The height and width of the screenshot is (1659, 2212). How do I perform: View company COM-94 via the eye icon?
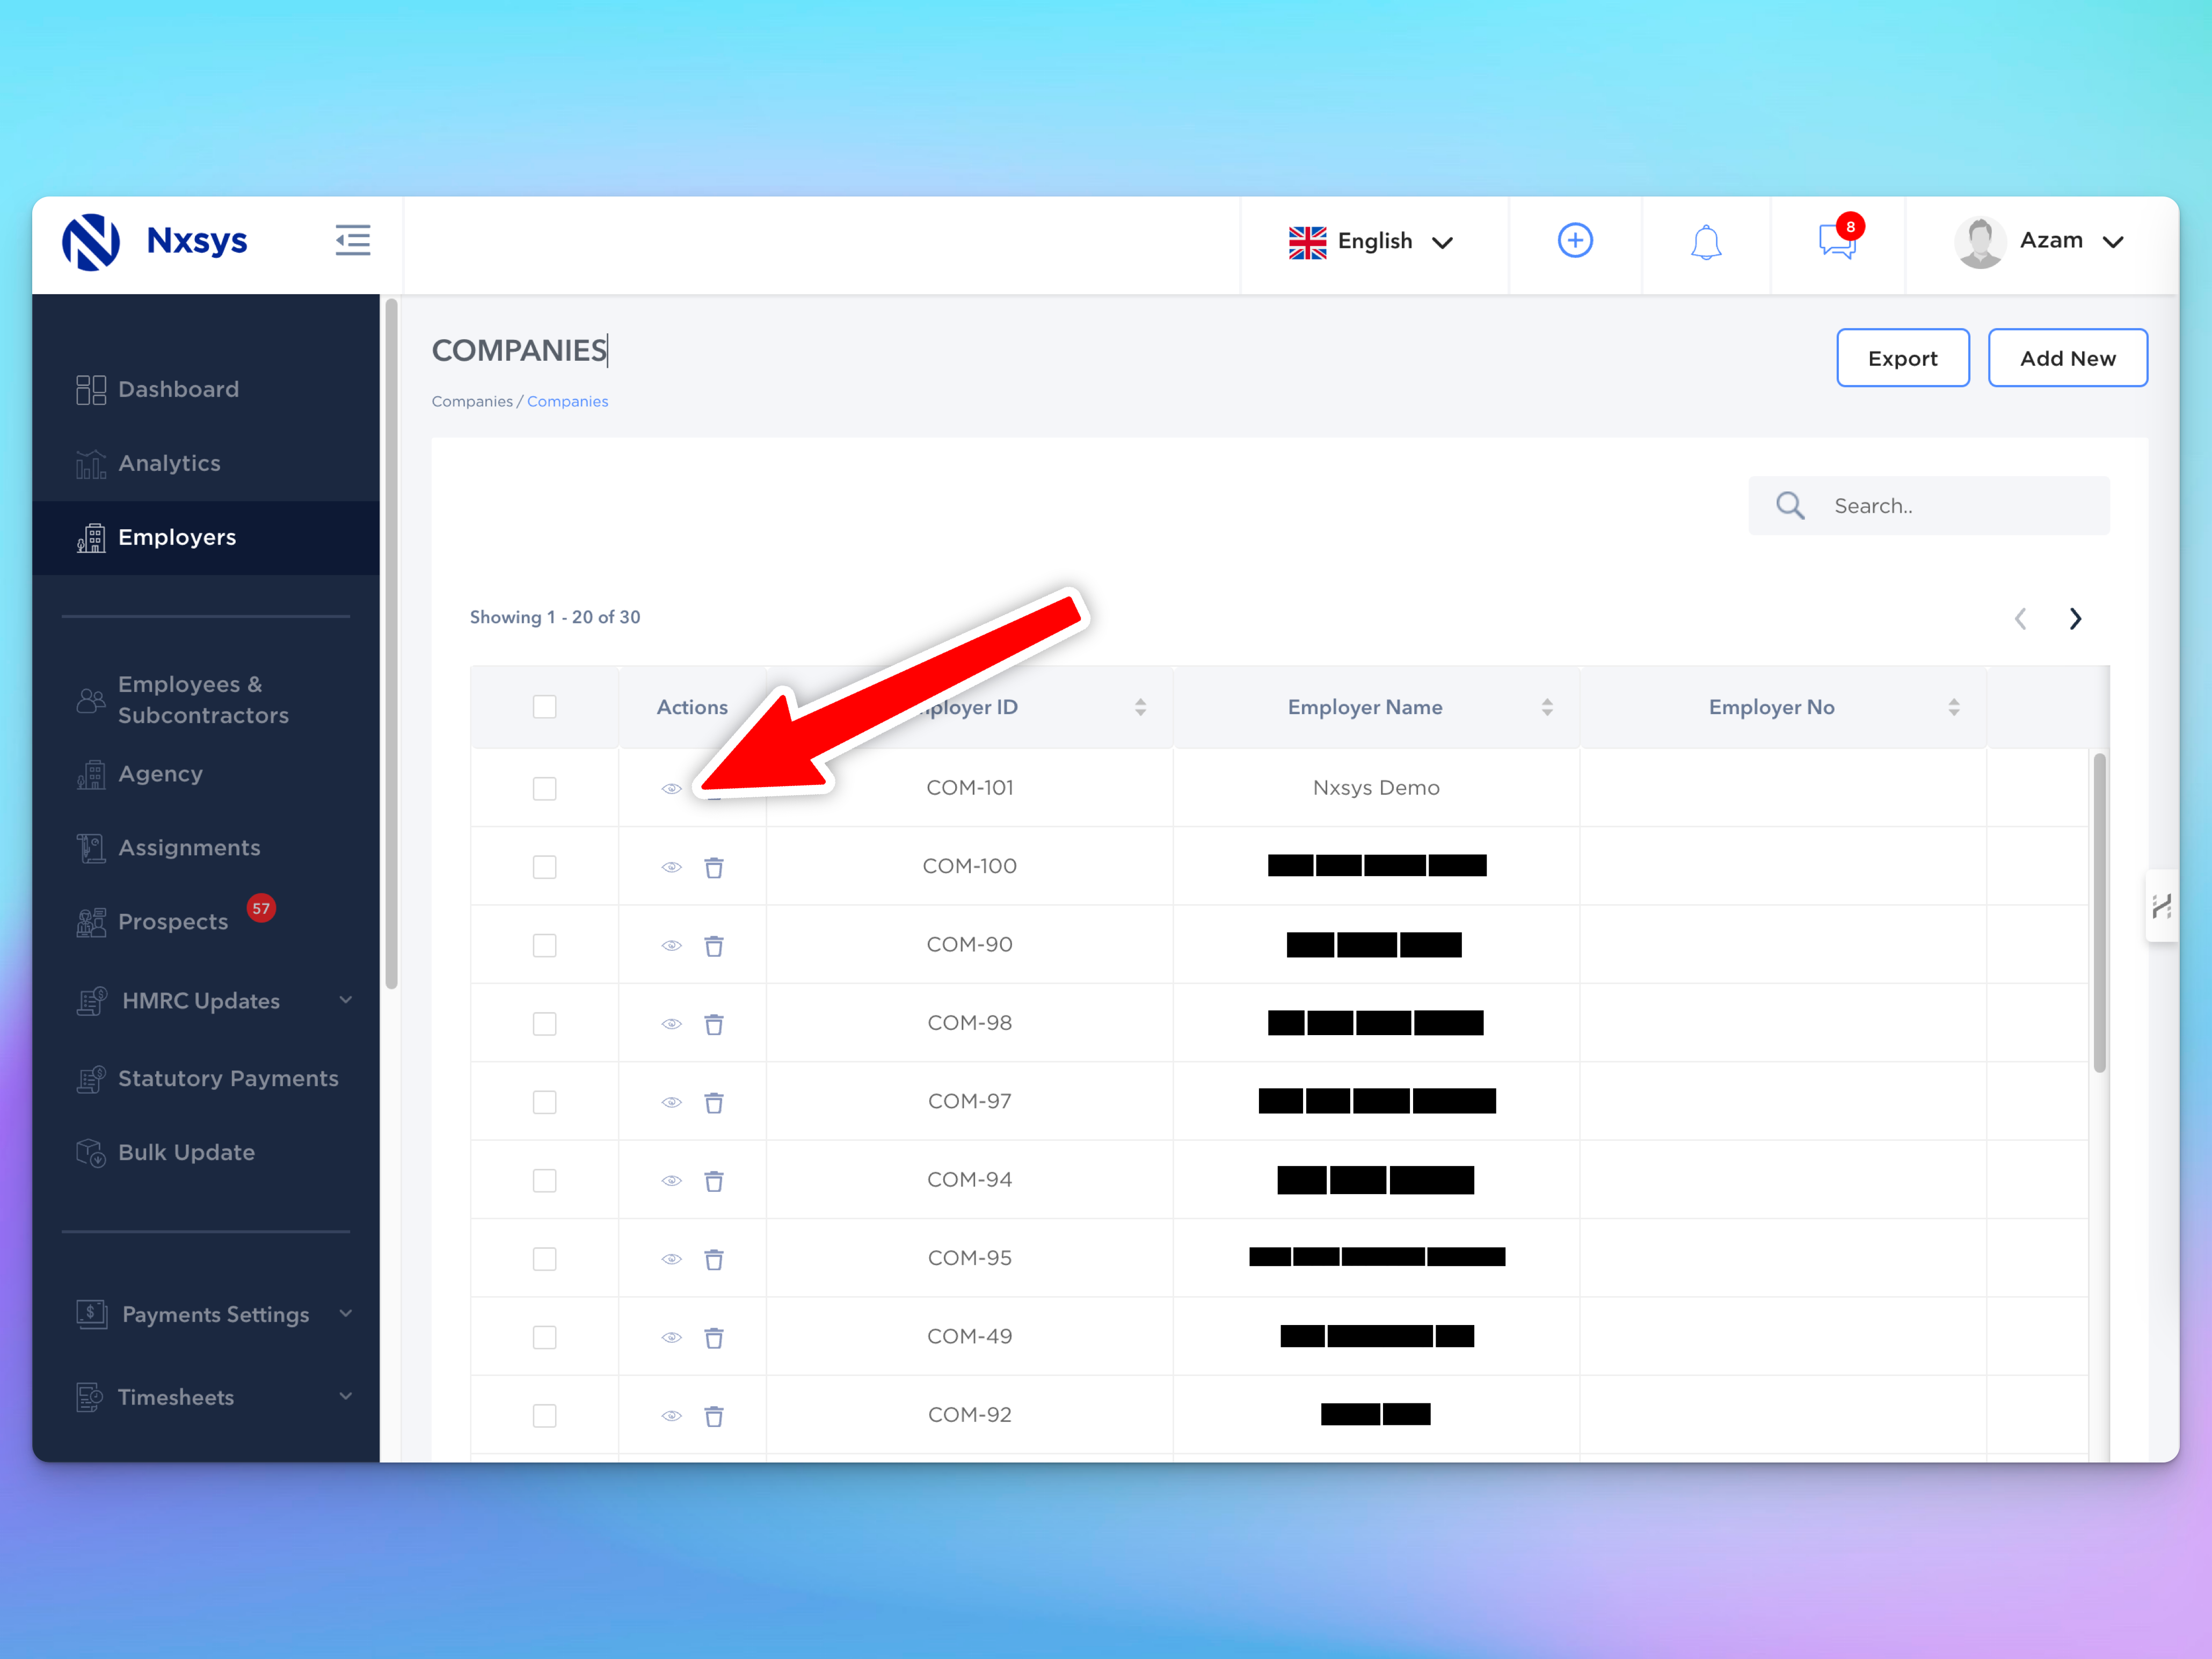click(671, 1181)
